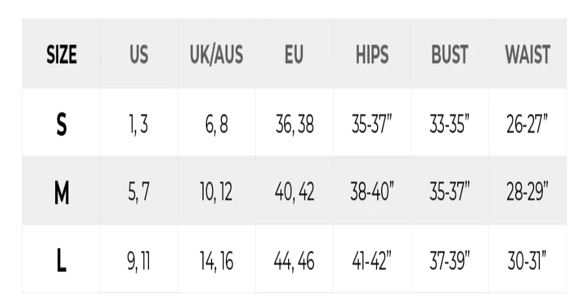Viewport: 583px width, 306px height.
Task: Select the HIPS column header
Action: tap(372, 55)
